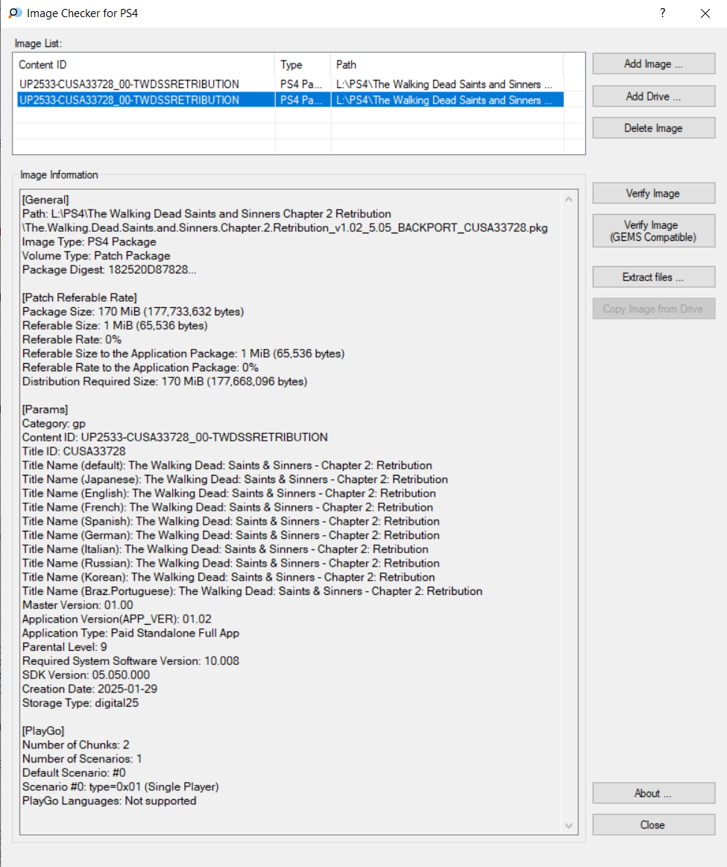Click the Add Drive button

[x=653, y=96]
